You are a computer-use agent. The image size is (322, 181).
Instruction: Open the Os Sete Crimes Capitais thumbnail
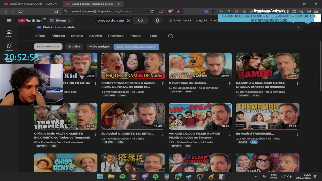(133, 163)
